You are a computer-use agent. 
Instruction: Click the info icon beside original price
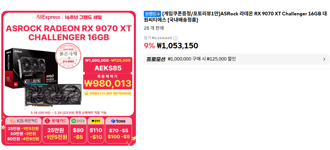(175, 38)
